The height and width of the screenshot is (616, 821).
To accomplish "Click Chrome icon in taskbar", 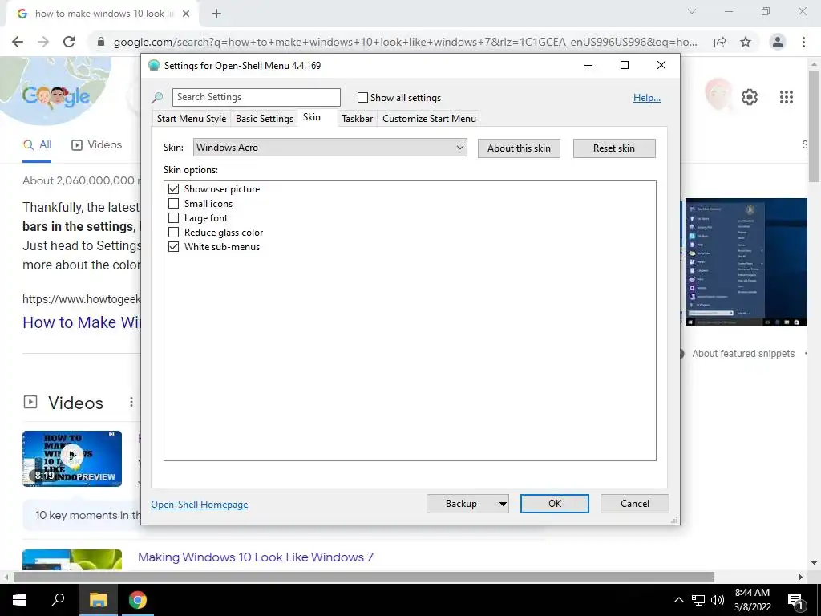I will 138,600.
